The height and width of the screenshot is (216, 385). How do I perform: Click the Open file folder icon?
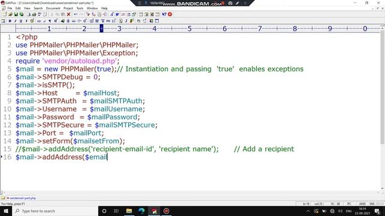pos(10,14)
